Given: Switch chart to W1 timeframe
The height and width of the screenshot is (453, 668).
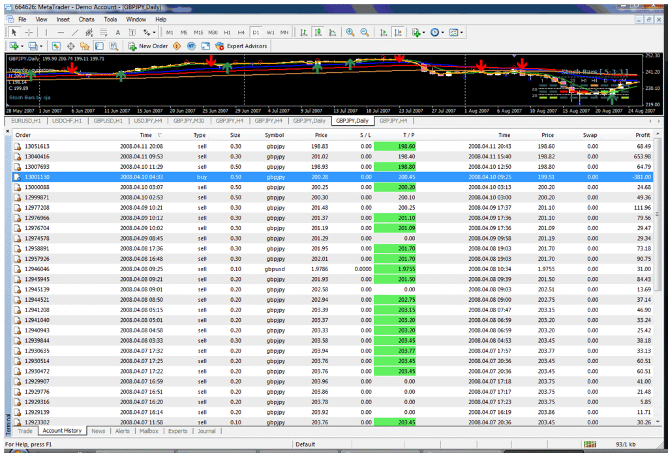Looking at the screenshot, I should coord(270,33).
